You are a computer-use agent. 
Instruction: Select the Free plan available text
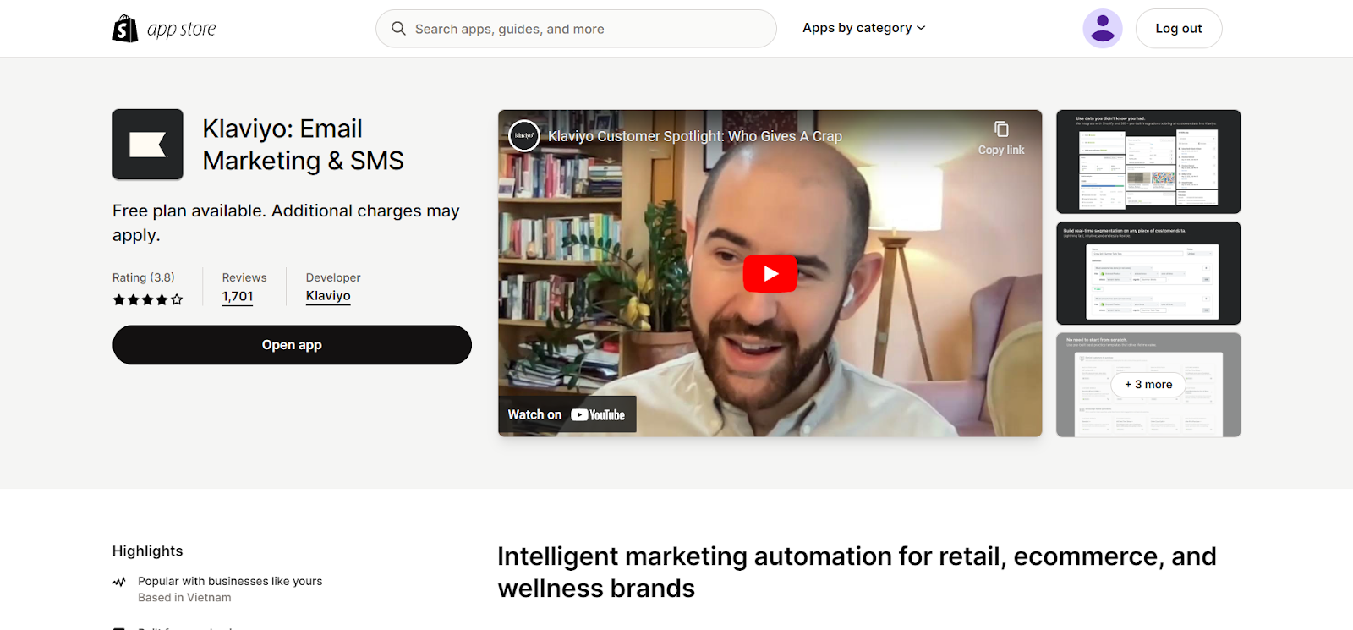(x=287, y=222)
